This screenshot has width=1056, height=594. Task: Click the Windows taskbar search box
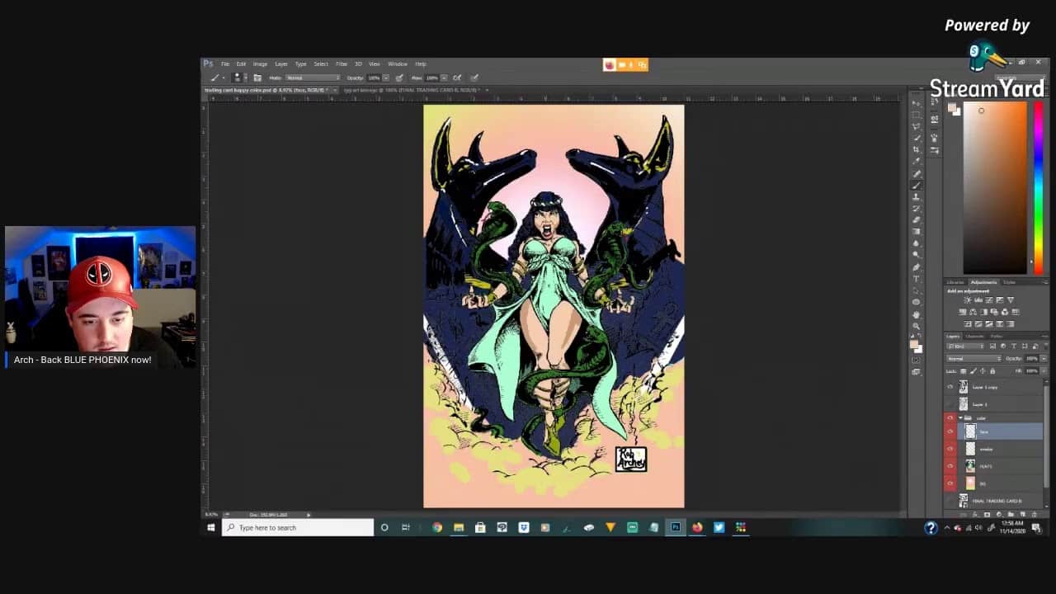click(x=298, y=527)
